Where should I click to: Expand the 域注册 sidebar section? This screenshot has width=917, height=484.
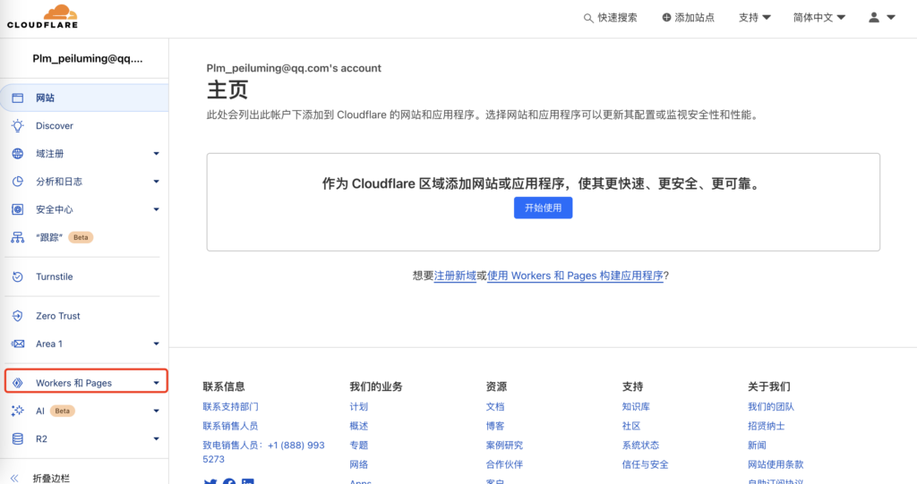156,154
